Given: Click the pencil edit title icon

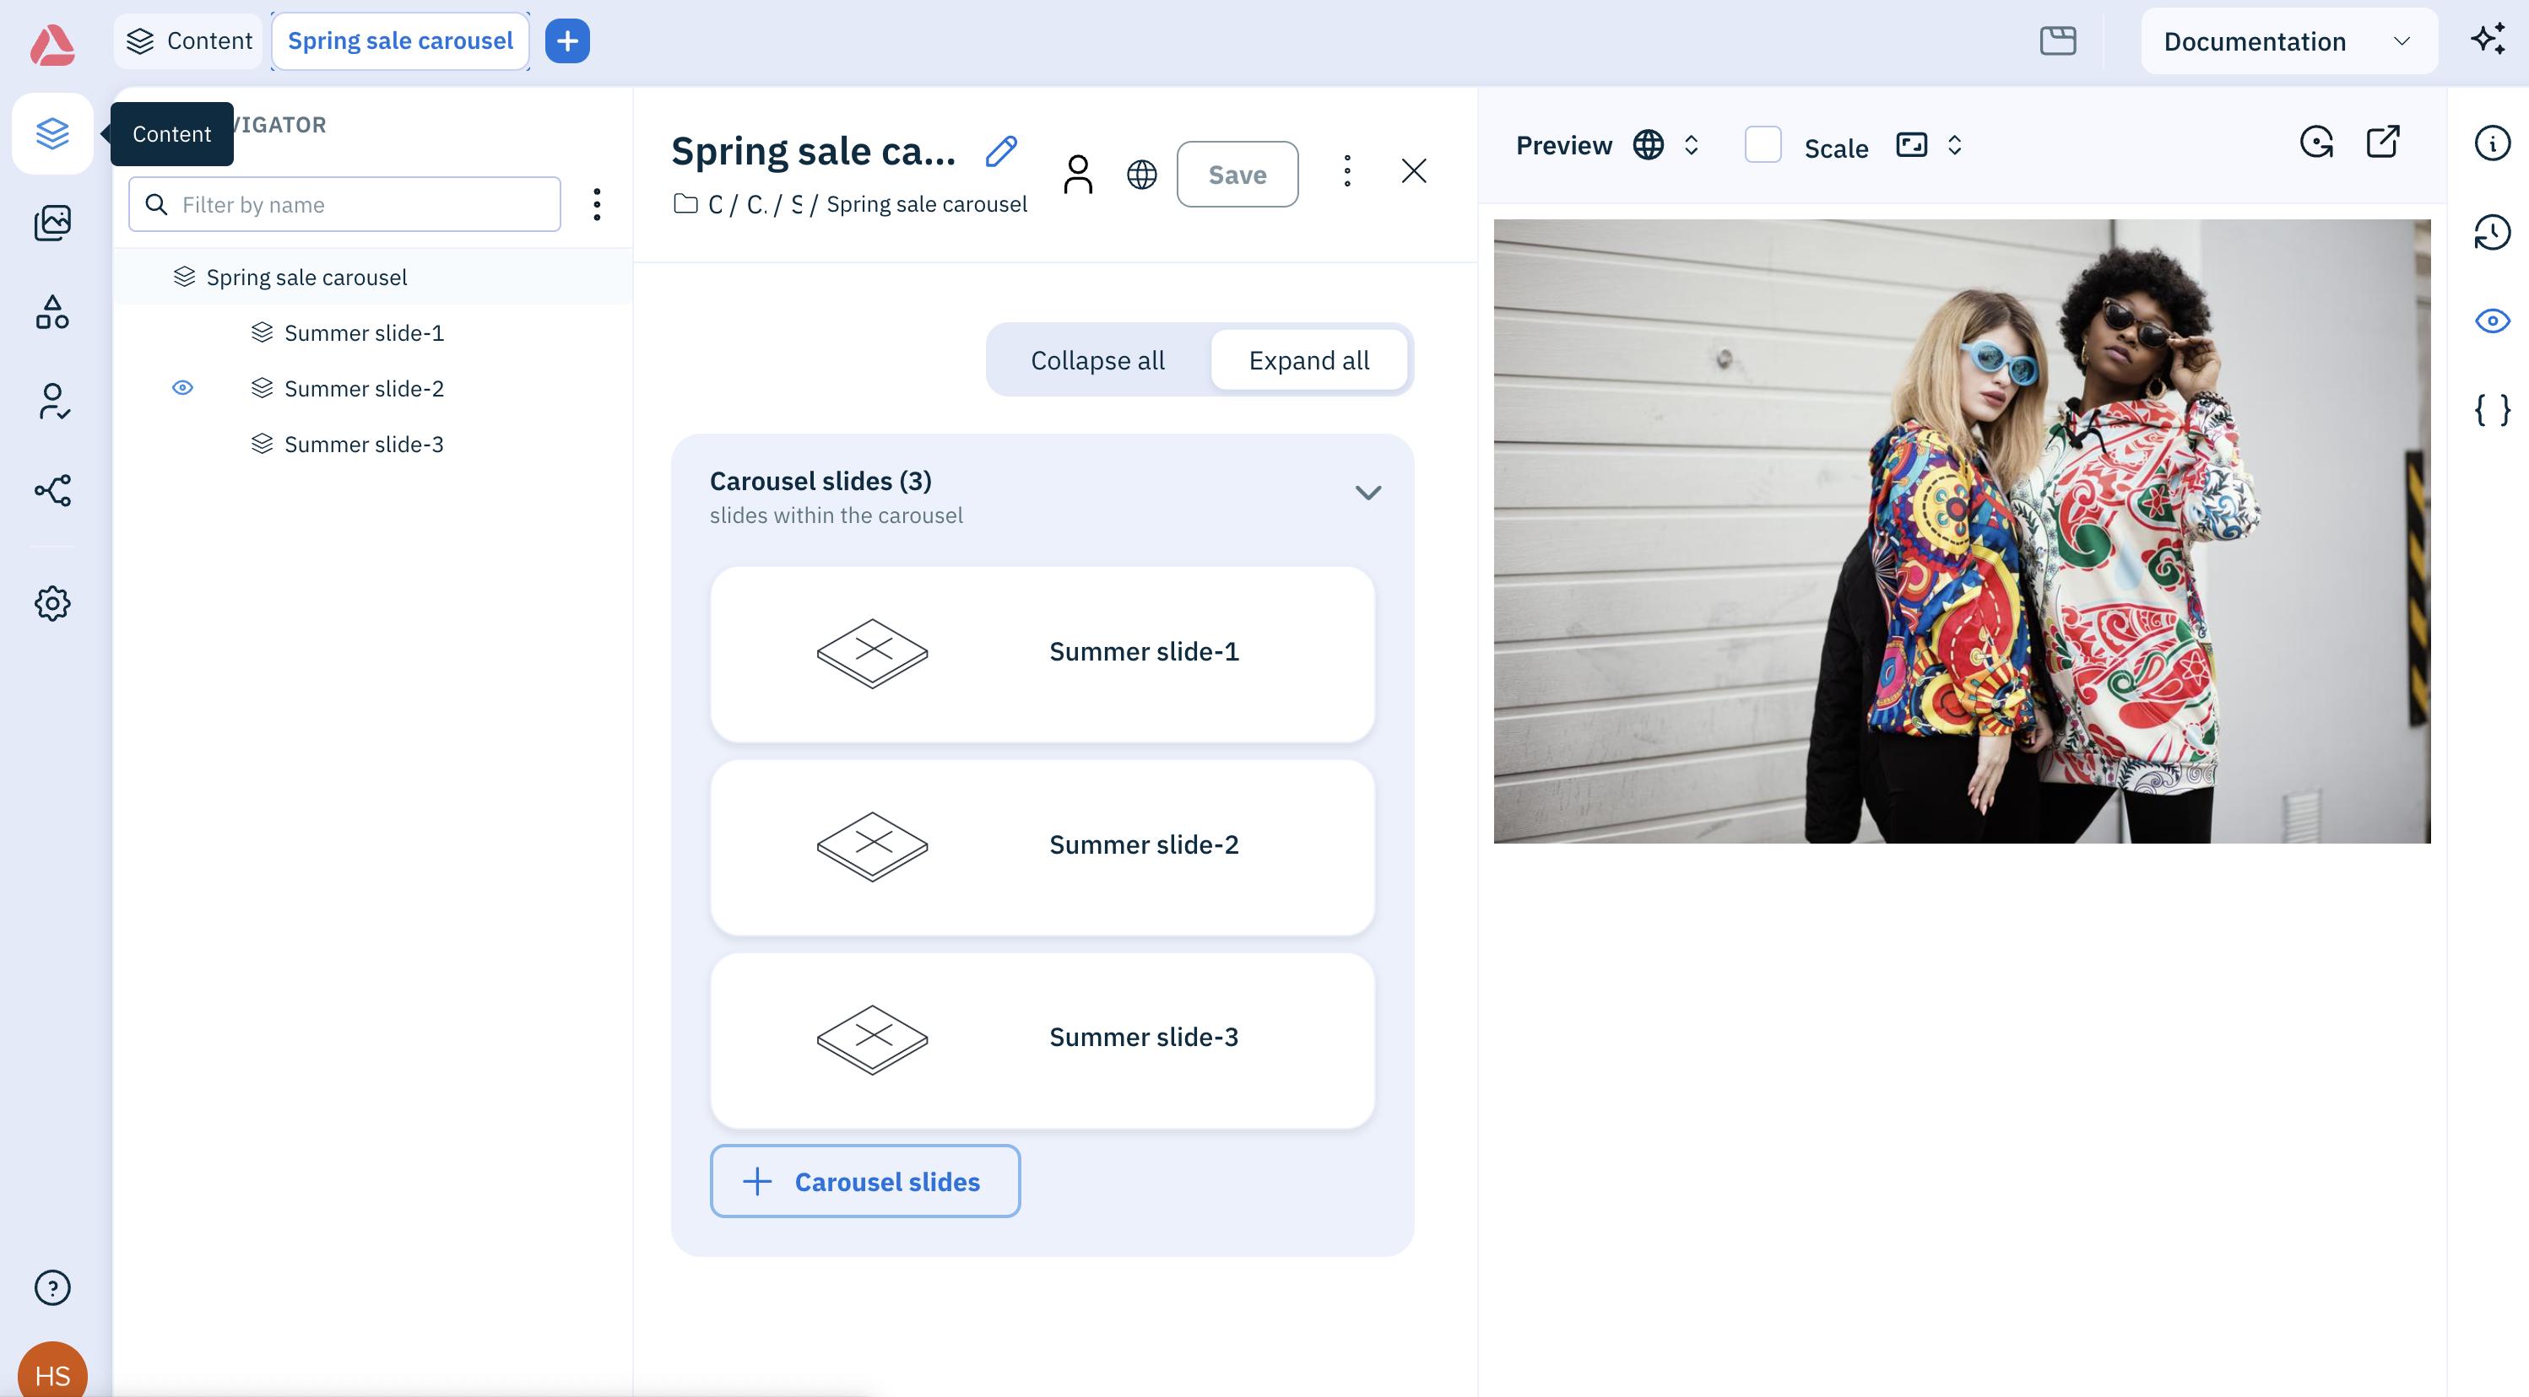Looking at the screenshot, I should [1000, 151].
